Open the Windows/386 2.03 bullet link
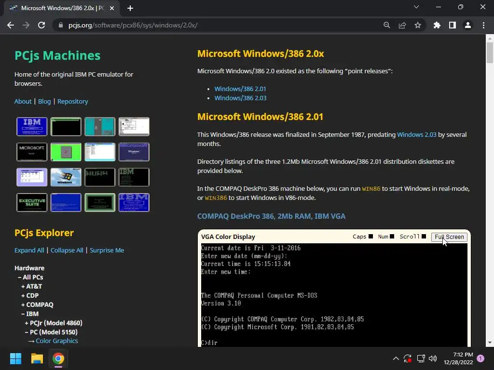 click(x=240, y=98)
